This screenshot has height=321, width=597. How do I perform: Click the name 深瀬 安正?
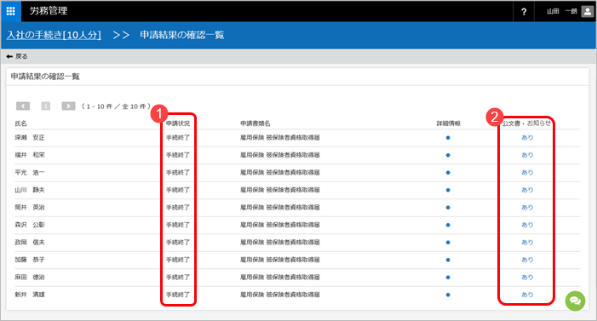(30, 138)
